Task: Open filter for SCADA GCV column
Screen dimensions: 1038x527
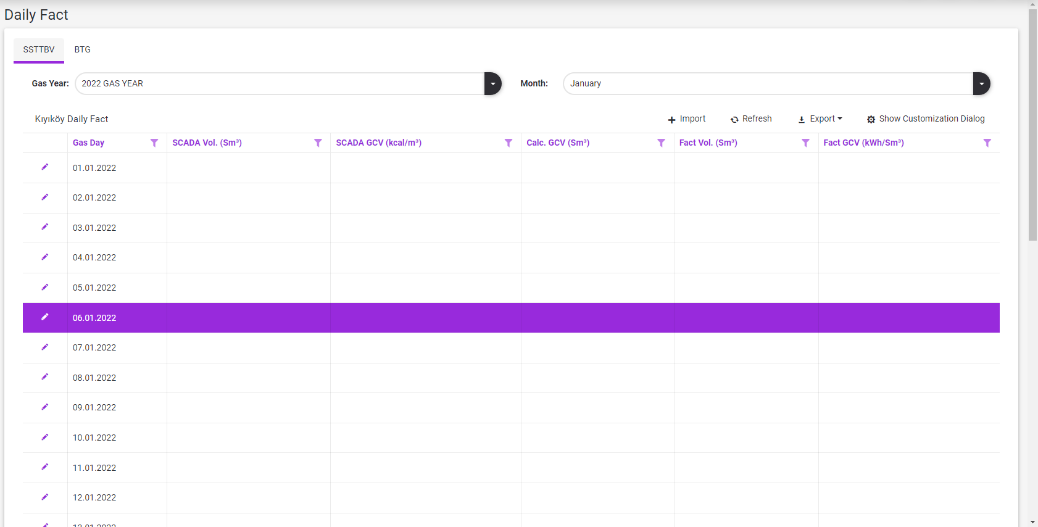Action: click(x=509, y=143)
